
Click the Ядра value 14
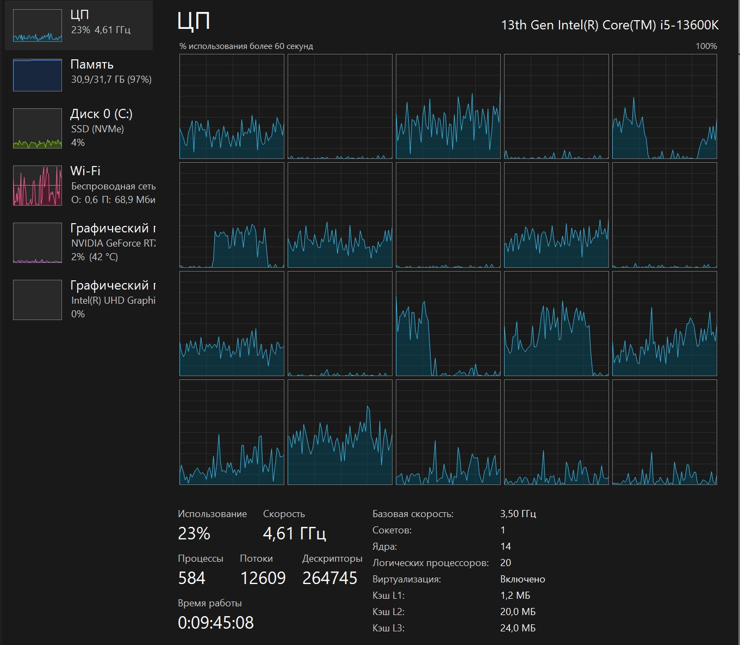tap(506, 546)
